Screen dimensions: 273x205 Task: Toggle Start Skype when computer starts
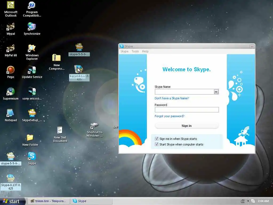click(x=156, y=144)
